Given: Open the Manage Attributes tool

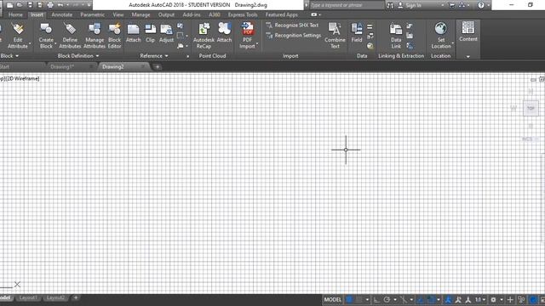Looking at the screenshot, I should (x=95, y=36).
